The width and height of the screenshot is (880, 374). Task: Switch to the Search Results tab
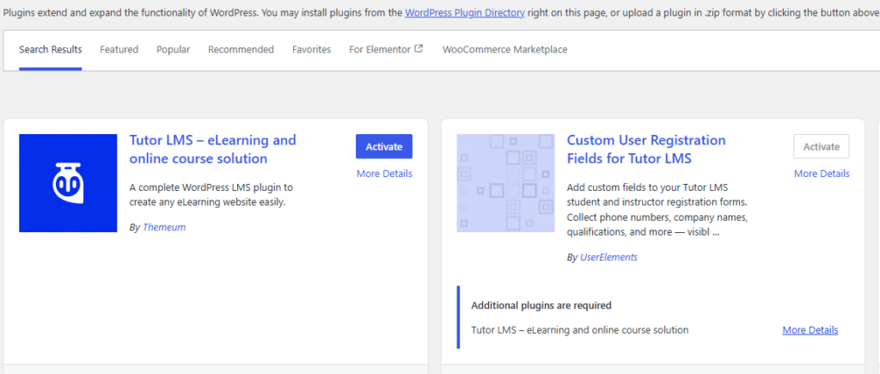(51, 49)
